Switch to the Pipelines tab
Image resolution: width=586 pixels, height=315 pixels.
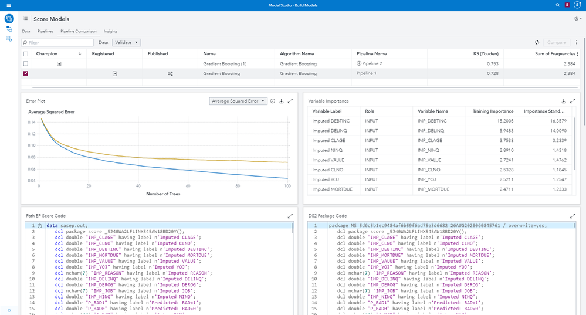[45, 31]
